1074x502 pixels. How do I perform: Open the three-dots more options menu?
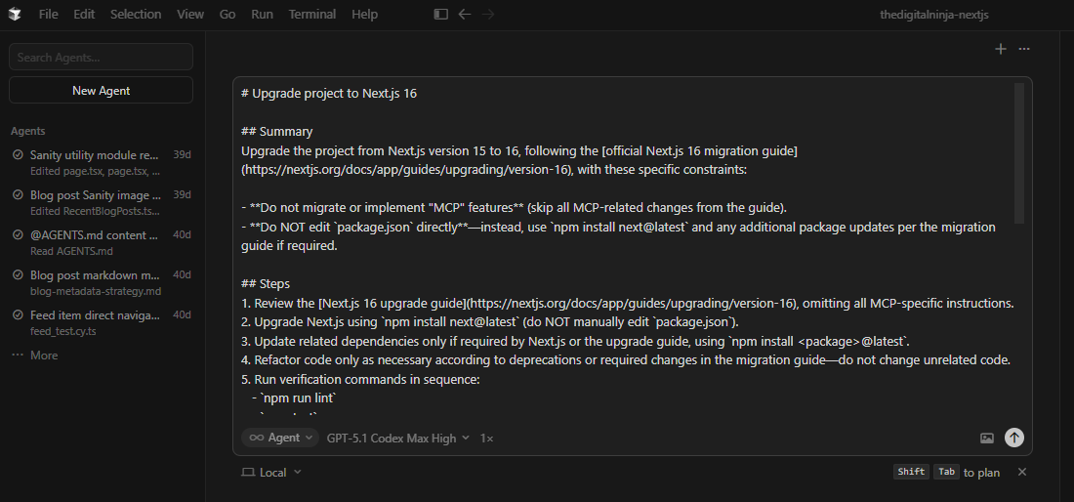(x=1024, y=49)
